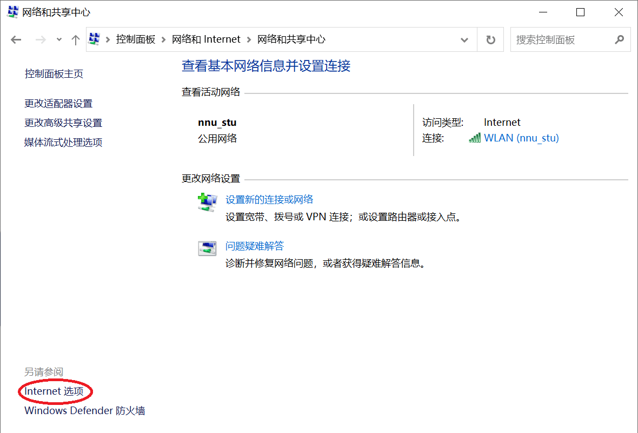The height and width of the screenshot is (433, 638).
Task: Open the recent locations dropdown arrow
Action: pyautogui.click(x=59, y=39)
